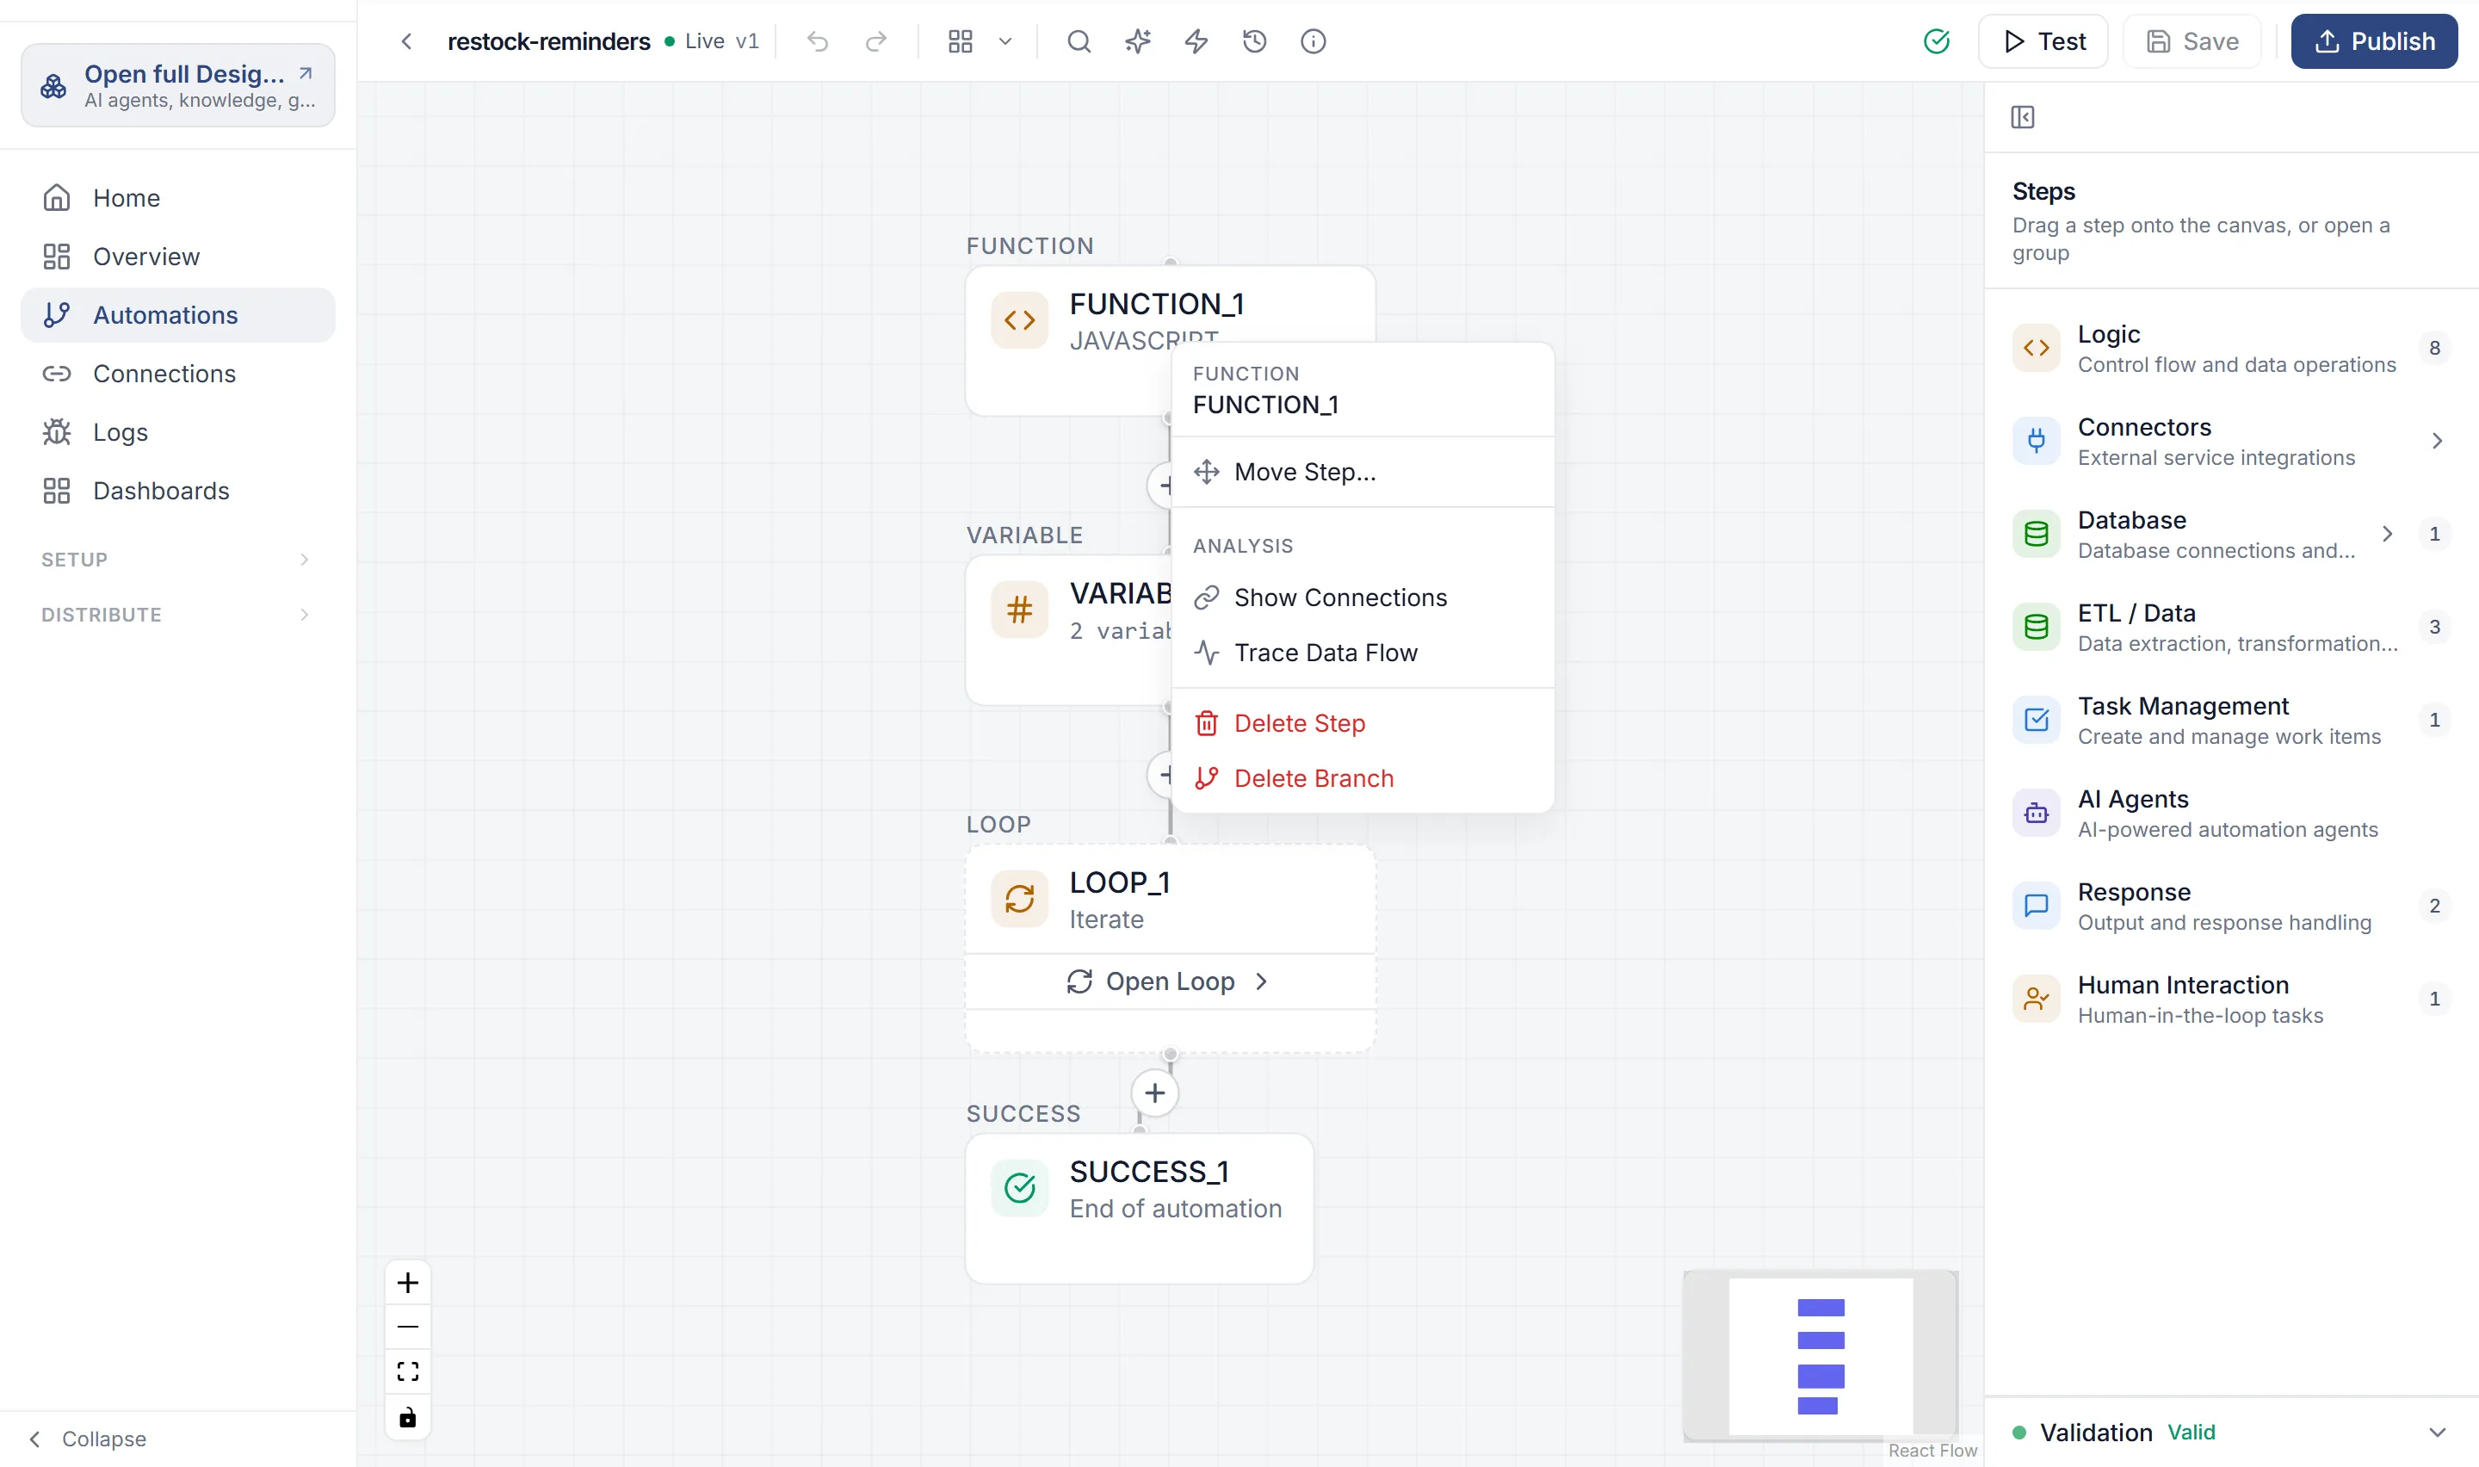Click the AI sparkles icon
The width and height of the screenshot is (2479, 1467).
tap(1137, 41)
